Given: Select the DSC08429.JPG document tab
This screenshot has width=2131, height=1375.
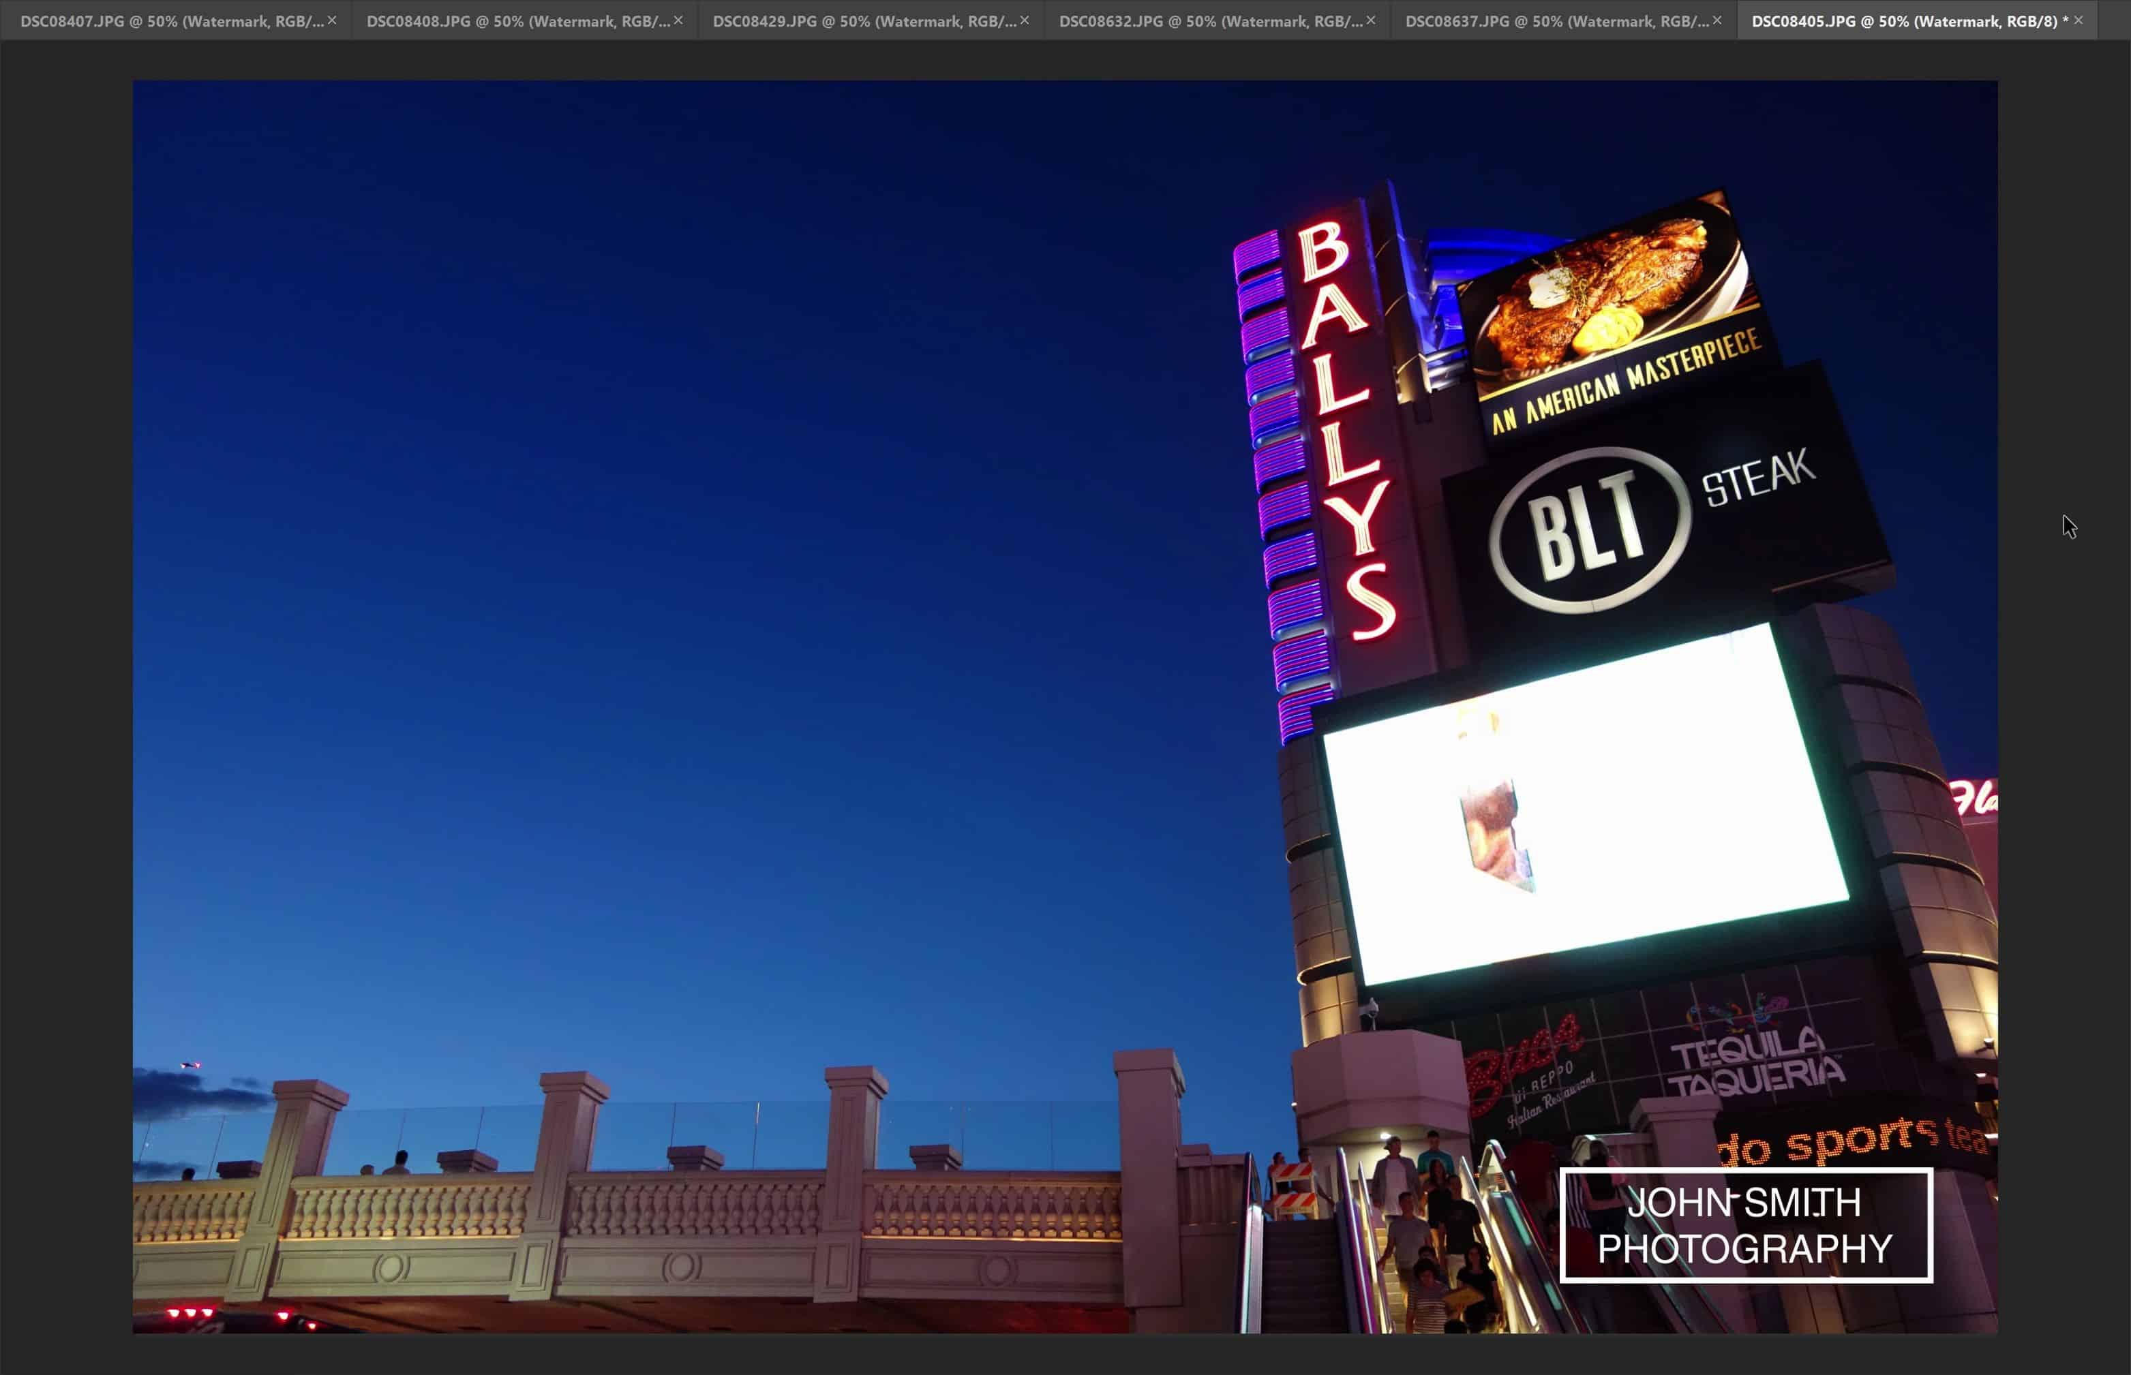Looking at the screenshot, I should pos(863,20).
